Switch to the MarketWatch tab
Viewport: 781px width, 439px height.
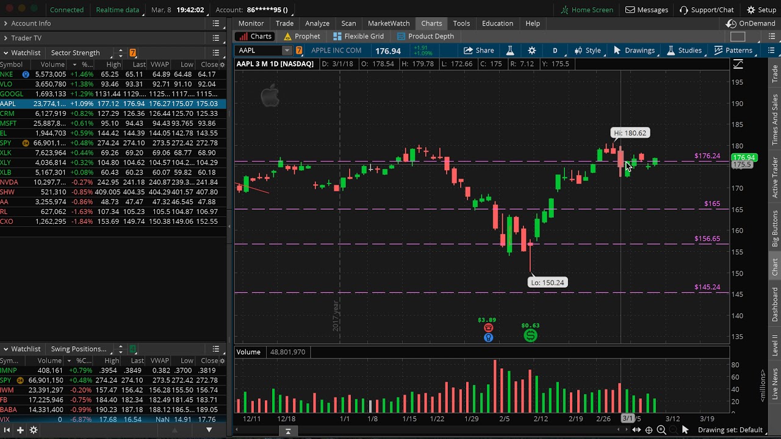tap(389, 23)
